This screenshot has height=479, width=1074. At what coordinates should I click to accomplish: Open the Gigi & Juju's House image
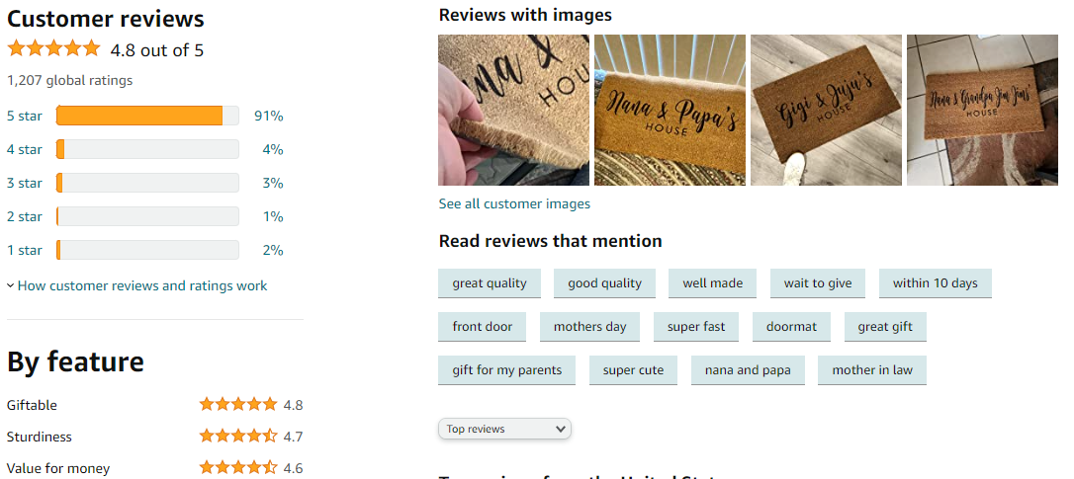826,111
